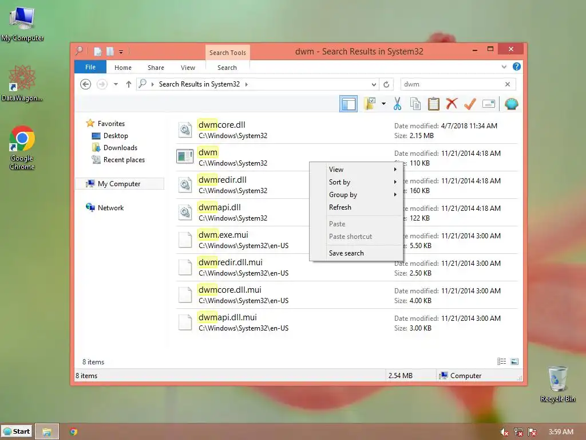
Task: Open the Search ribbon tab
Action: [x=227, y=68]
